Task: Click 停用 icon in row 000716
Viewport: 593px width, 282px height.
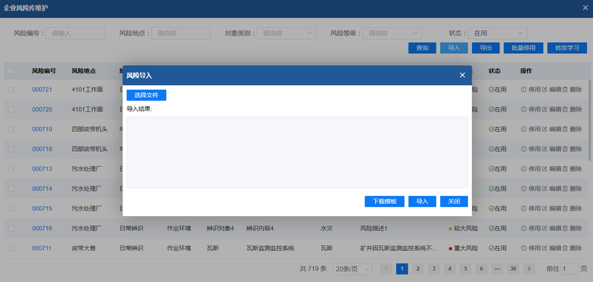Action: 524,229
